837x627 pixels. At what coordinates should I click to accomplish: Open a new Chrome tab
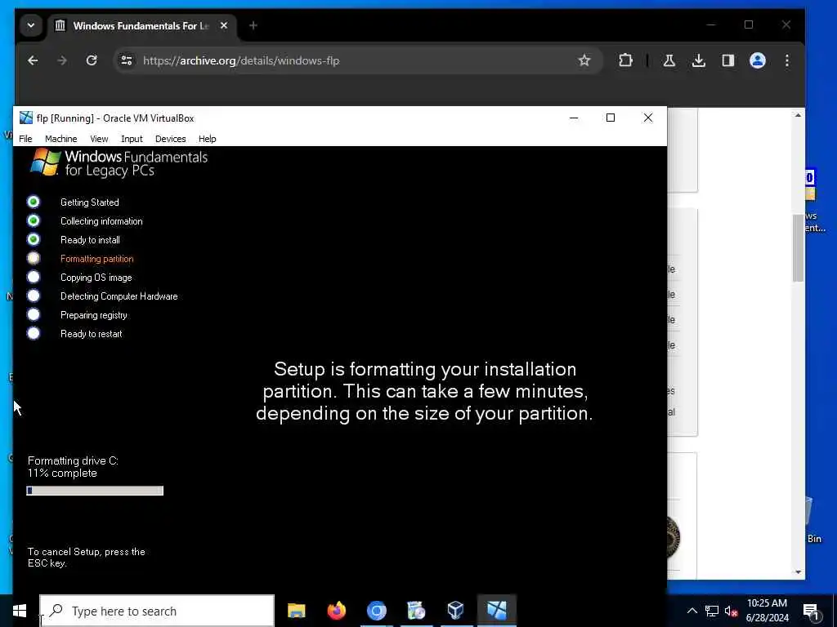(x=253, y=25)
